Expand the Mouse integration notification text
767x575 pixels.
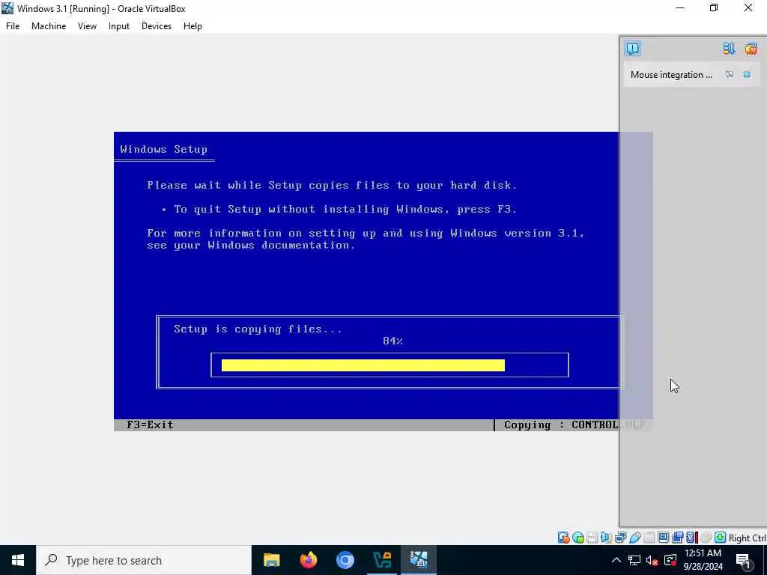click(x=671, y=74)
